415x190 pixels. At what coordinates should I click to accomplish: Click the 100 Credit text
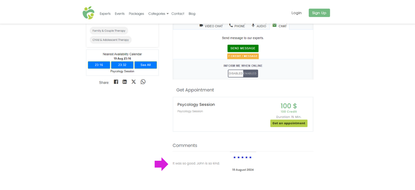pos(288,112)
